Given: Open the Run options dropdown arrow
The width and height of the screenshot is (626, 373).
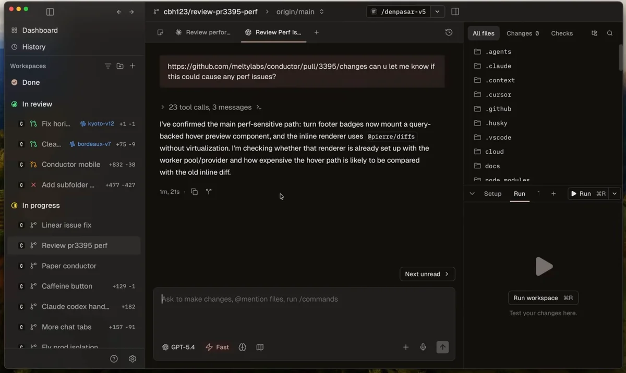Looking at the screenshot, I should pyautogui.click(x=615, y=194).
